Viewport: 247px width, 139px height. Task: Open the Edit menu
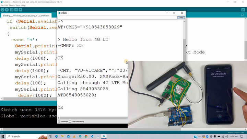click(x=6, y=5)
